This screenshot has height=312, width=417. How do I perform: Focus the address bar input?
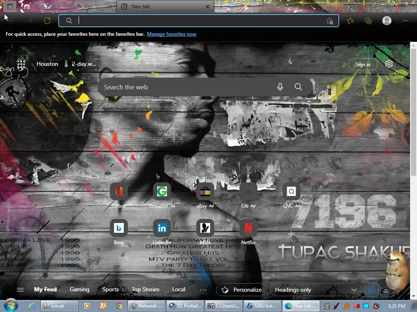click(199, 21)
